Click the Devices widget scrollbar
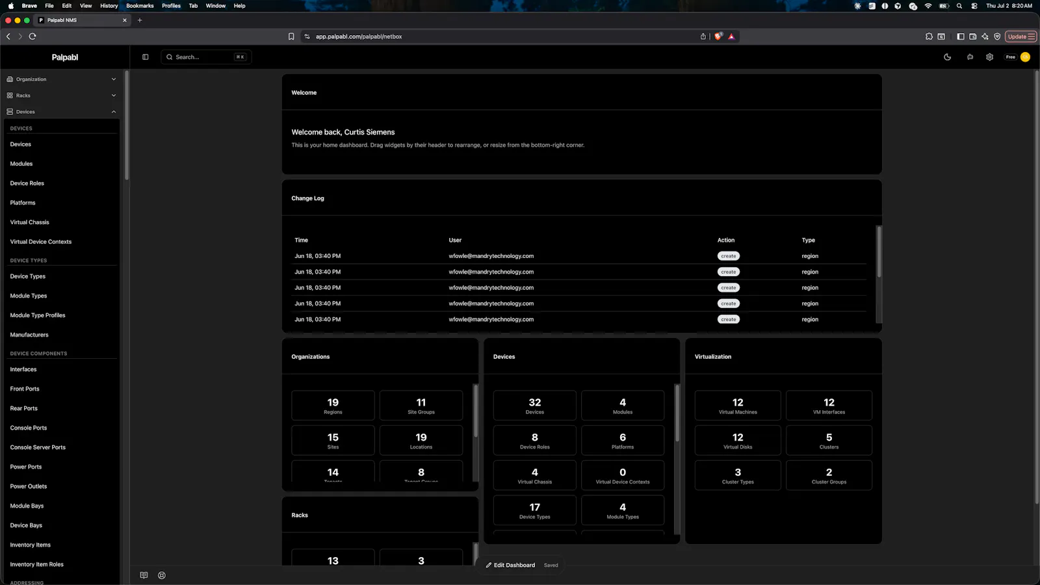Screen dimensions: 1040x585 click(x=677, y=413)
